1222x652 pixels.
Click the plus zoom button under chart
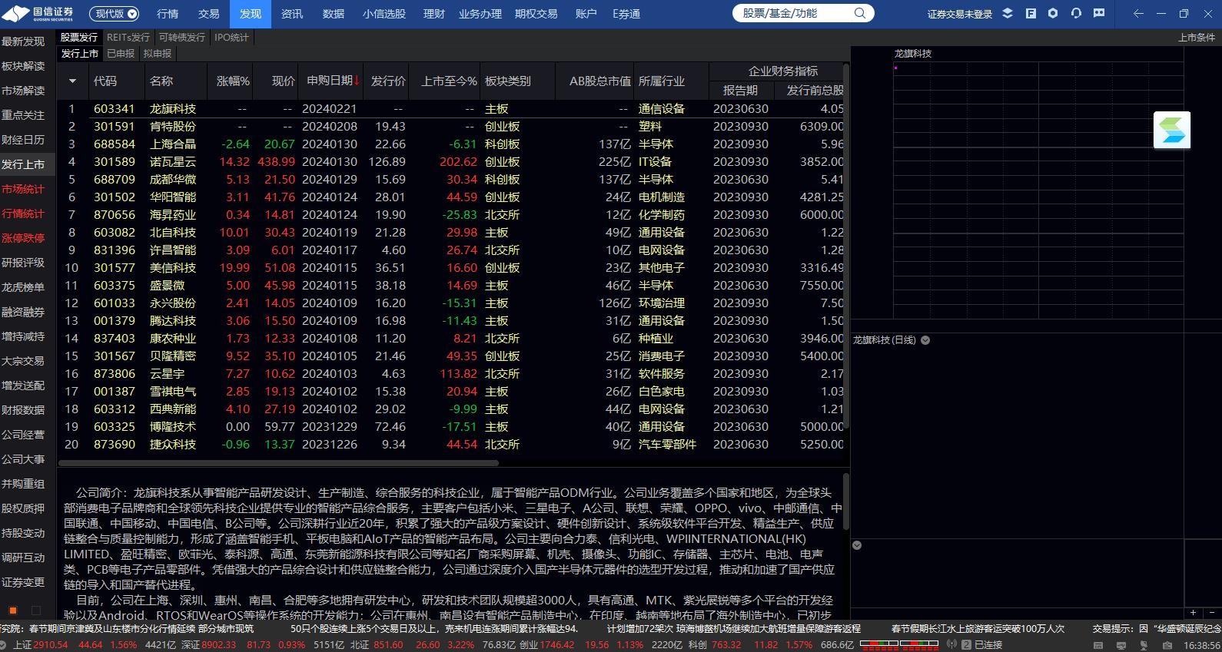point(1193,613)
